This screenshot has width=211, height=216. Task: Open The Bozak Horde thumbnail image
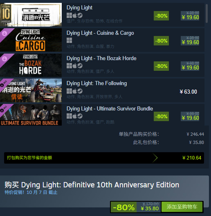31,65
